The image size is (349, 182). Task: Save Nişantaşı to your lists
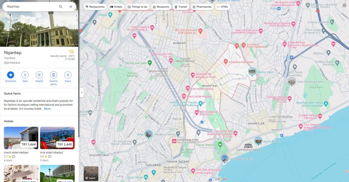pos(25,77)
